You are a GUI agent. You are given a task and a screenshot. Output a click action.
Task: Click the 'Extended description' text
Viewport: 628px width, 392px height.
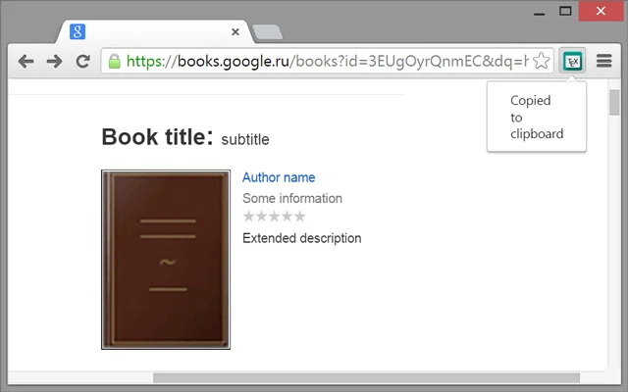(x=302, y=238)
